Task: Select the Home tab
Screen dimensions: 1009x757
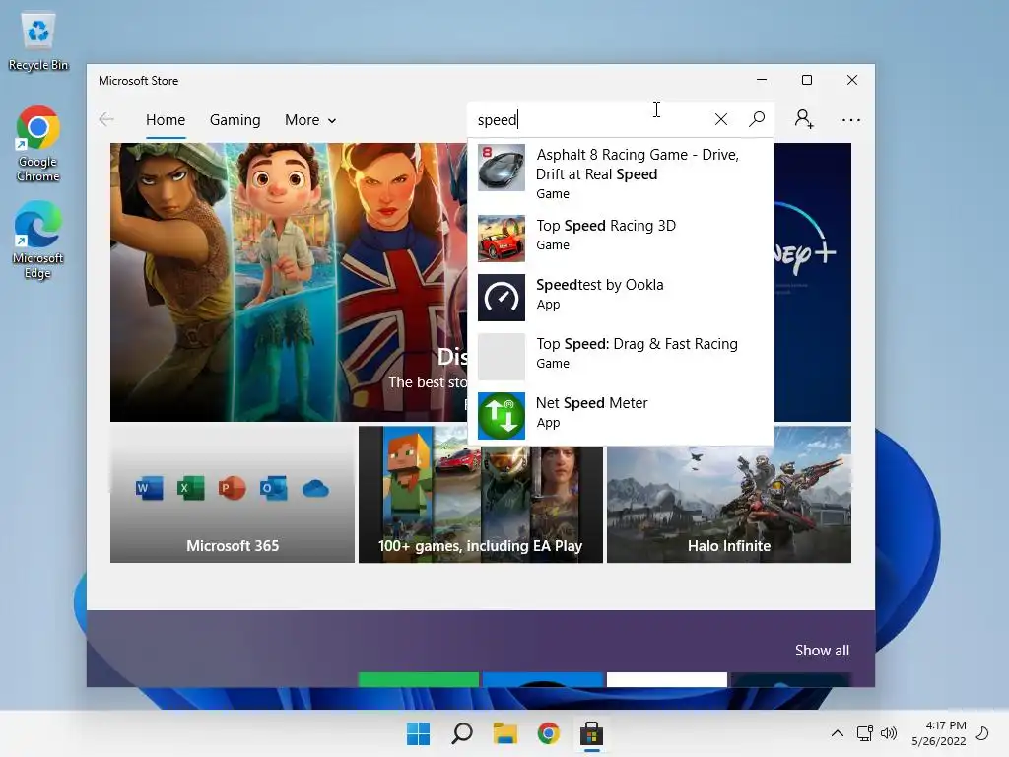Action: pos(166,120)
